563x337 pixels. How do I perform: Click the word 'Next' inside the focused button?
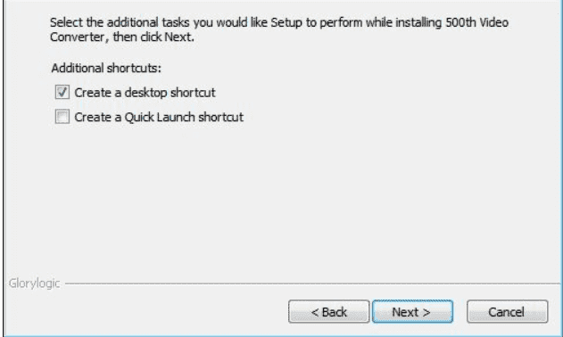pos(405,312)
